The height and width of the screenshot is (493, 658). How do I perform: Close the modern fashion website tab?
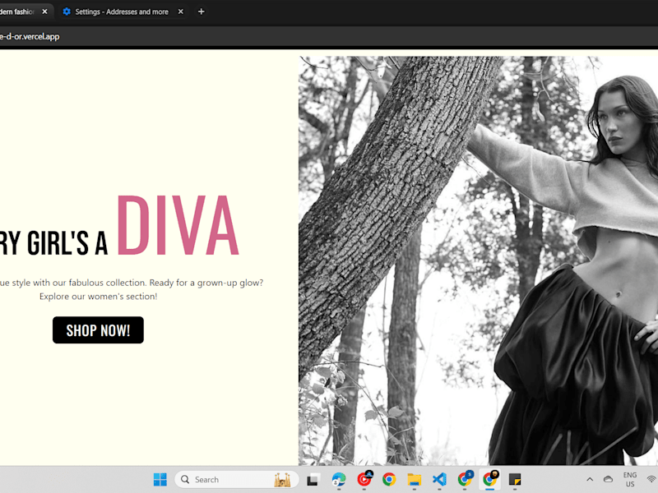45,12
